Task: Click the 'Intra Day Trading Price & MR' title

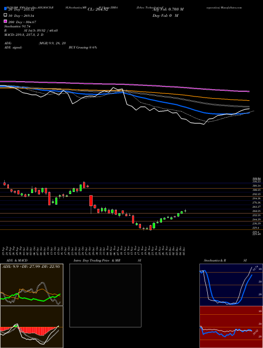Action: tap(97, 260)
